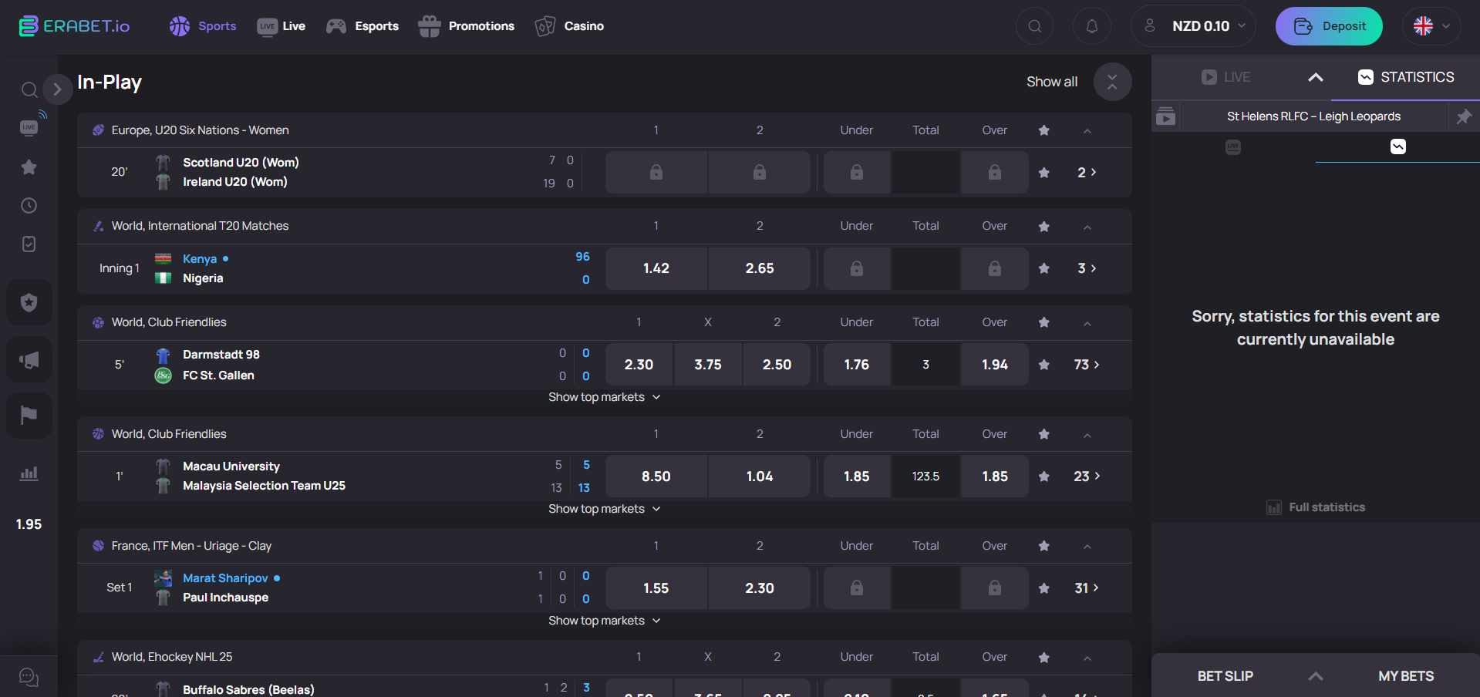This screenshot has width=1480, height=697.
Task: Collapse the Ehockey NHL 25 section
Action: (1087, 658)
